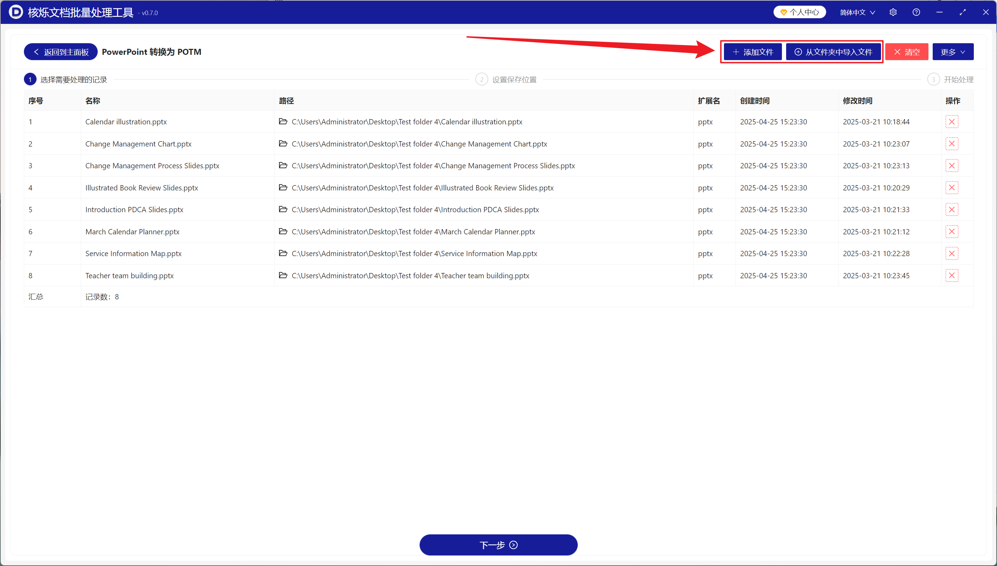Select file name Illustrated Book Review Slides.pptx
The width and height of the screenshot is (997, 566).
coord(142,188)
